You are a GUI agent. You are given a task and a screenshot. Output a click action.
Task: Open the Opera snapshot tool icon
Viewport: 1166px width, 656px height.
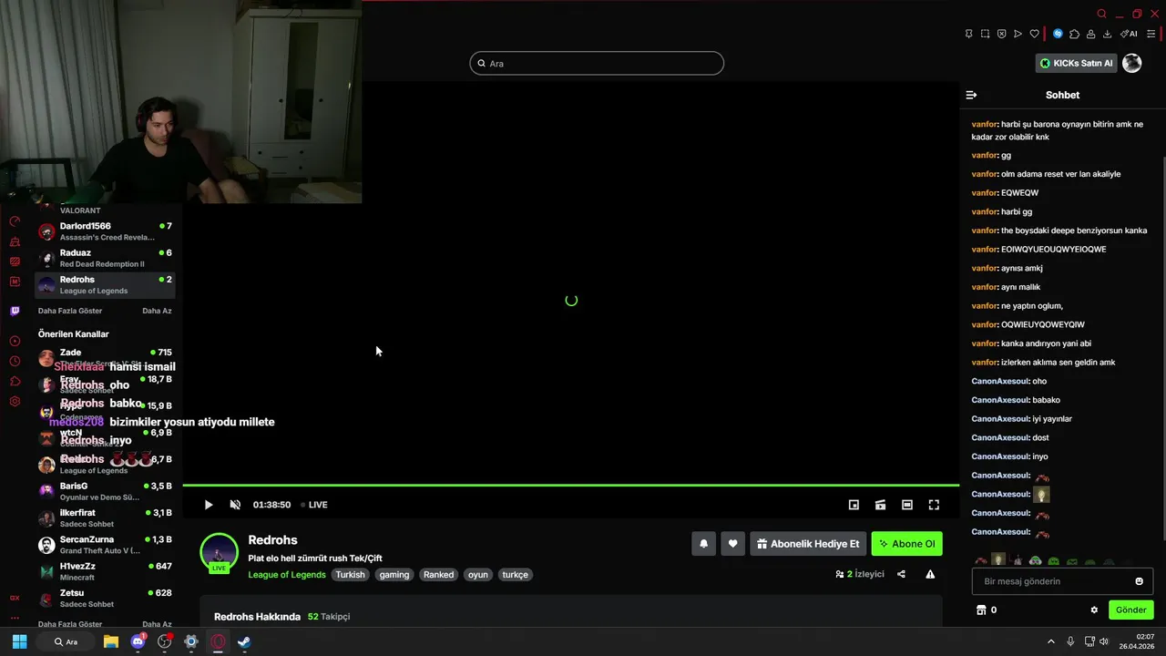click(x=985, y=34)
